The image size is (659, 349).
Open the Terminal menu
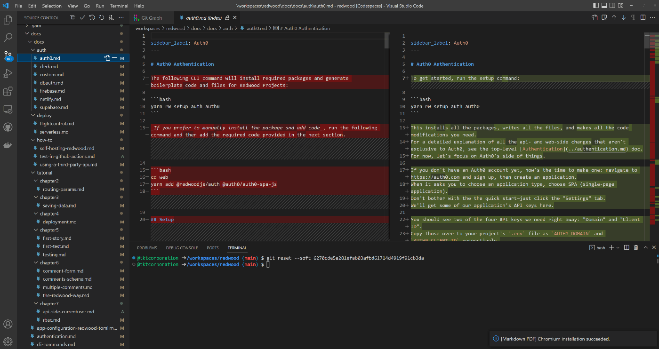click(x=119, y=6)
